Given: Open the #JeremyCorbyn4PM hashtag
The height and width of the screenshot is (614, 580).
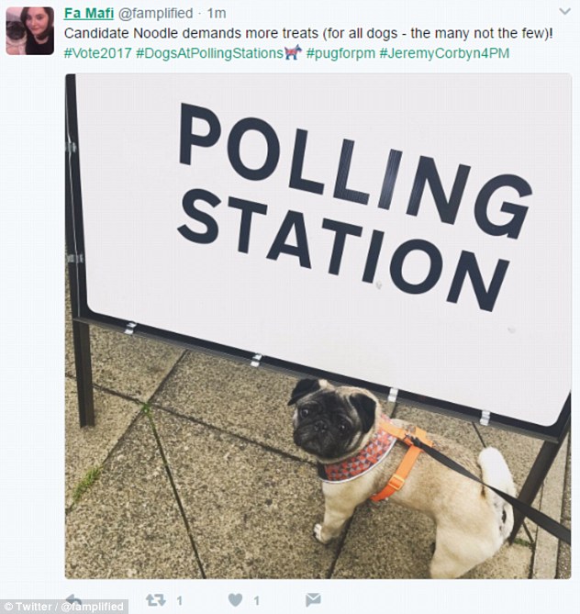Looking at the screenshot, I should [444, 53].
